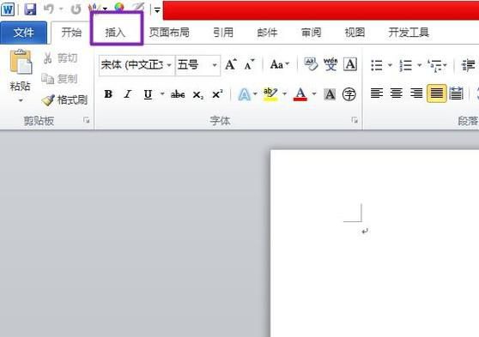This screenshot has width=479, height=337.
Task: Undo the last action
Action: [49, 9]
